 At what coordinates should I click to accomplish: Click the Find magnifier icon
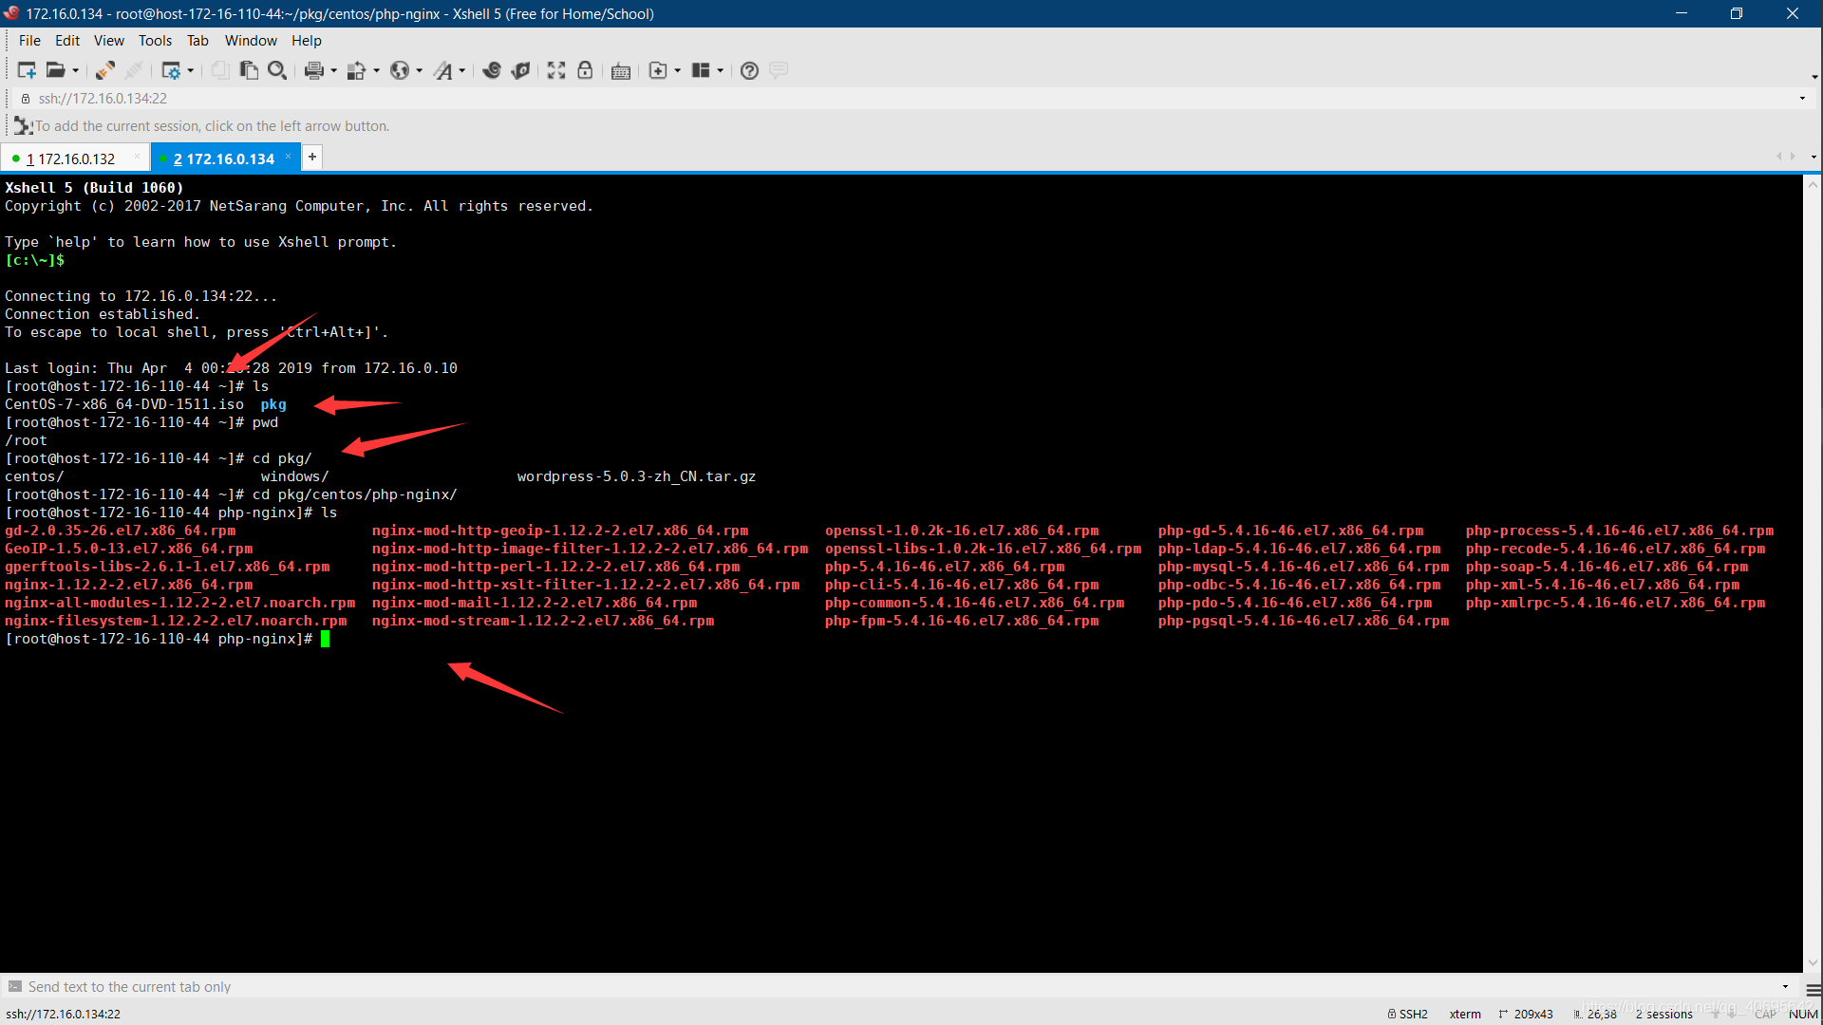pyautogui.click(x=277, y=70)
